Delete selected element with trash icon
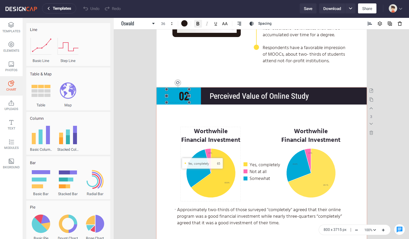 point(400,24)
